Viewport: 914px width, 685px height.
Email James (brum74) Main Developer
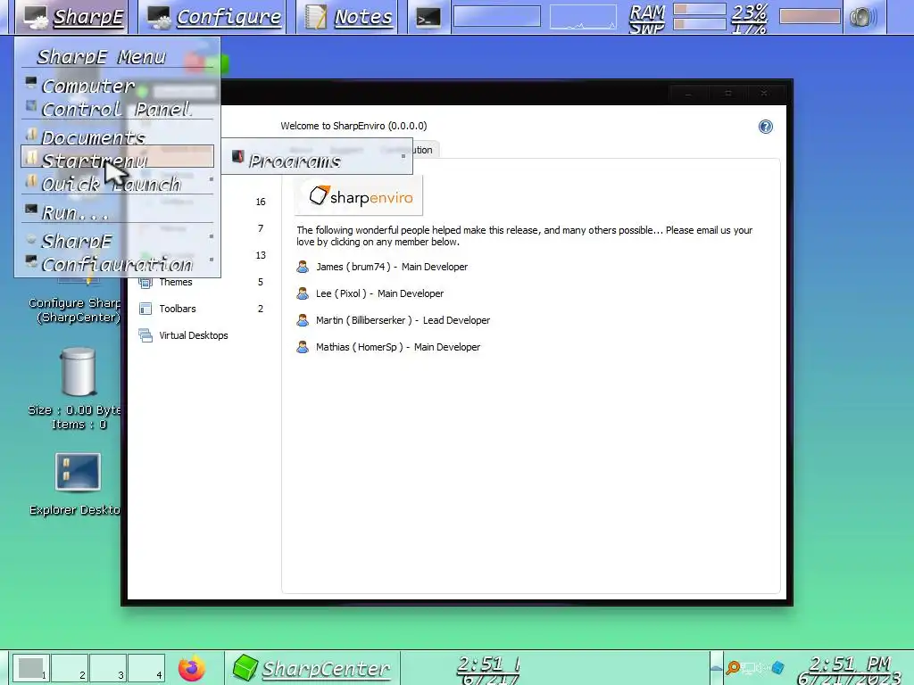[x=392, y=267]
